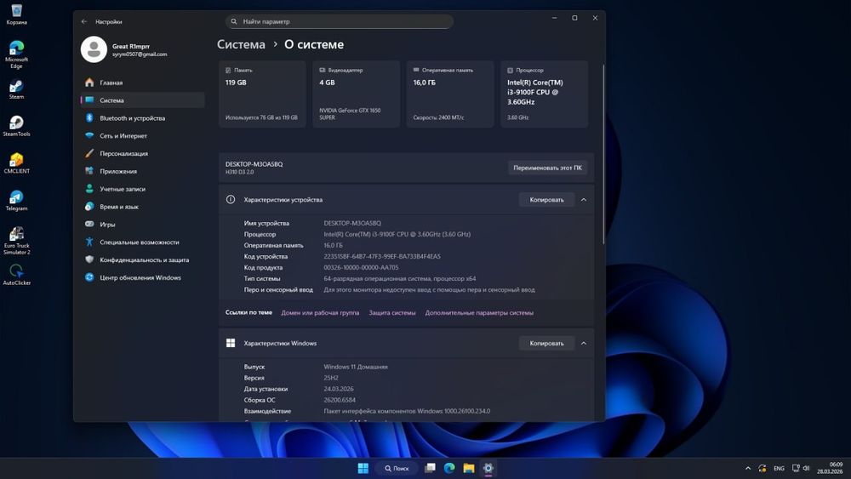Screen dimensions: 851x479
Task: Select the Версия value 25H2
Action: [331, 378]
